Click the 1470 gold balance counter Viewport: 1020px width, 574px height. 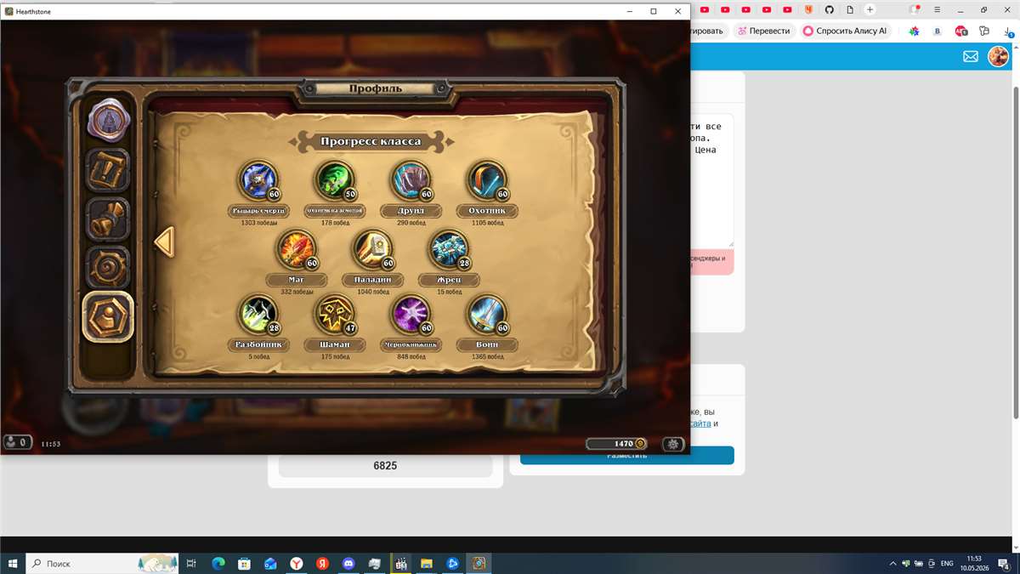click(617, 444)
